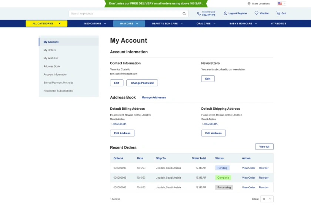
Task: Expand the All Categories dropdown
Action: point(47,23)
